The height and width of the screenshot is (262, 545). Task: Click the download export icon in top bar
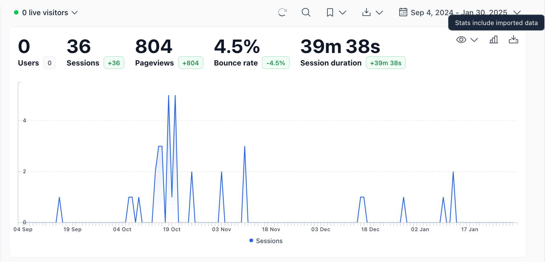pos(366,12)
